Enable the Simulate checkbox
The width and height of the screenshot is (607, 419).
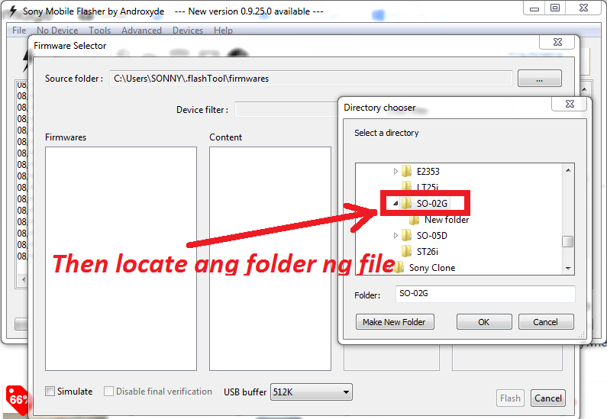click(50, 392)
